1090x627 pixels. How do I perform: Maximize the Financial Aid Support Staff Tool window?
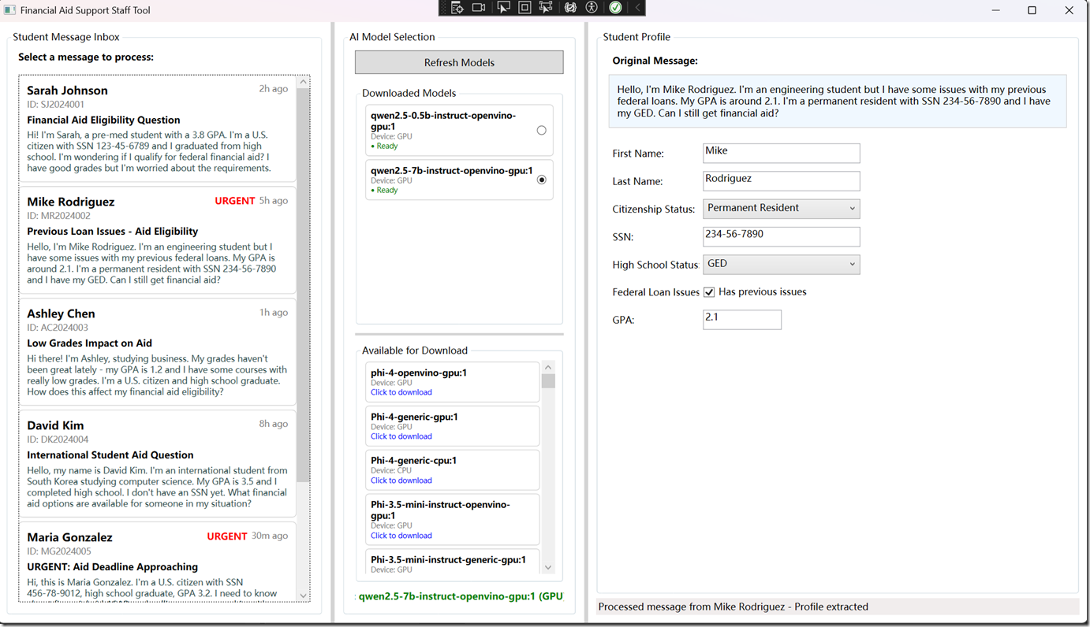point(1032,10)
